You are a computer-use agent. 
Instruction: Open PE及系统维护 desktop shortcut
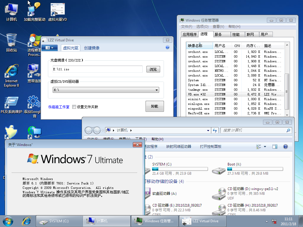[x=12, y=105]
